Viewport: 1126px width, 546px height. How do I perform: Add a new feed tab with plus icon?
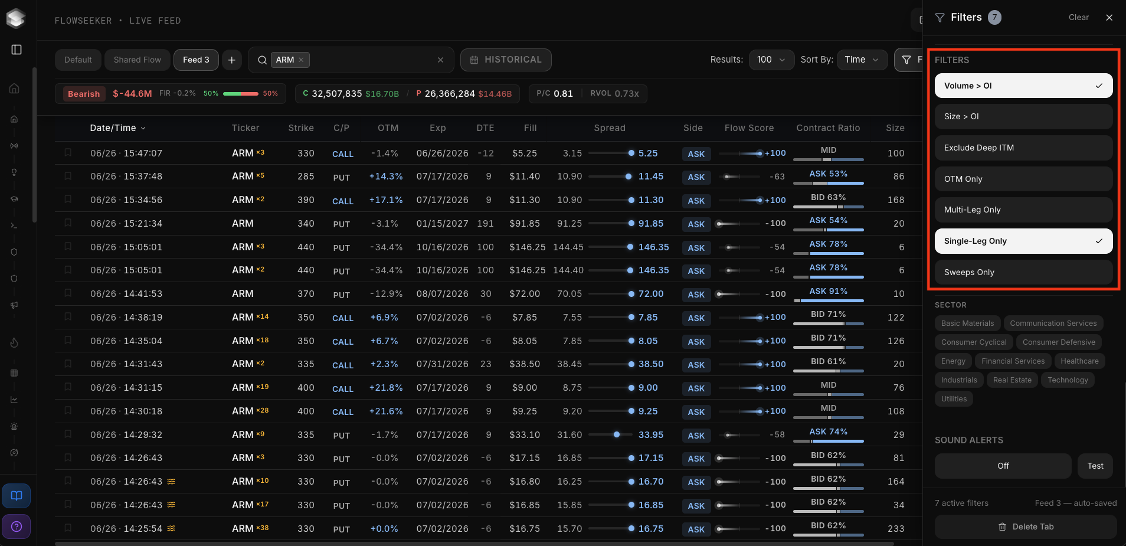coord(232,60)
